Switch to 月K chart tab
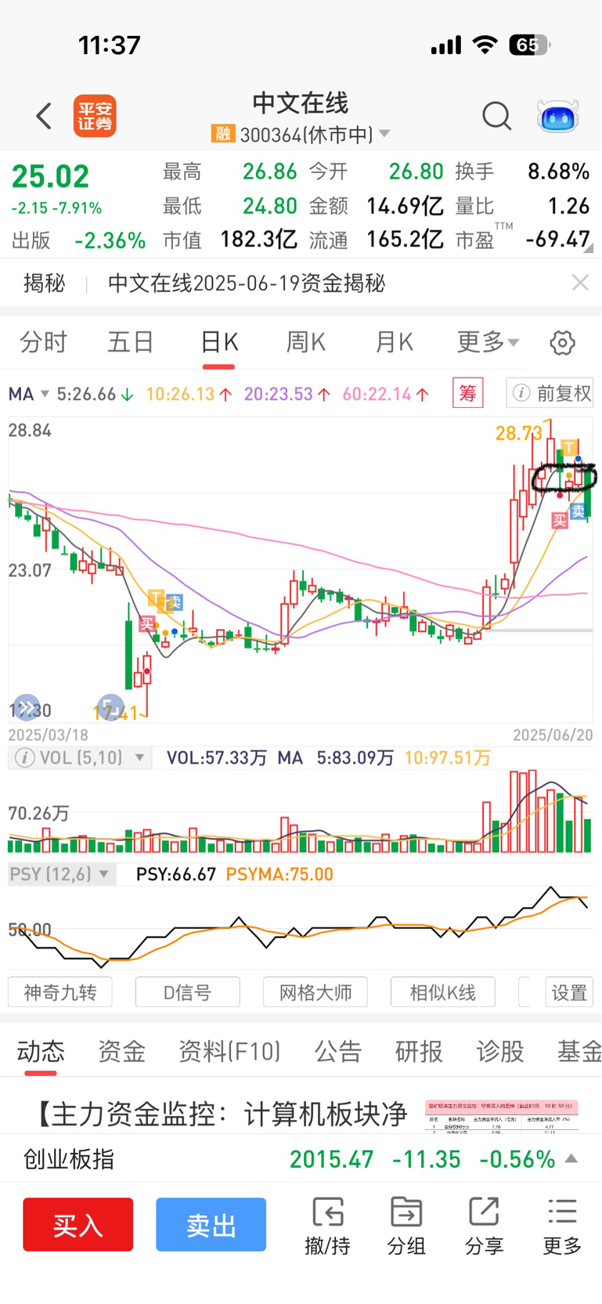This screenshot has height=1304, width=602. (x=394, y=342)
